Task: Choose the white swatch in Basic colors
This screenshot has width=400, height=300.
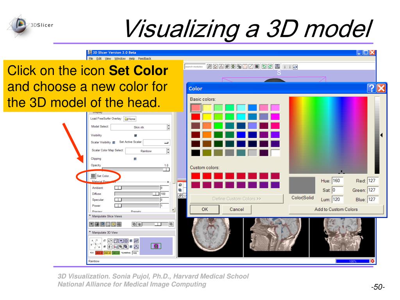Action: pos(275,153)
